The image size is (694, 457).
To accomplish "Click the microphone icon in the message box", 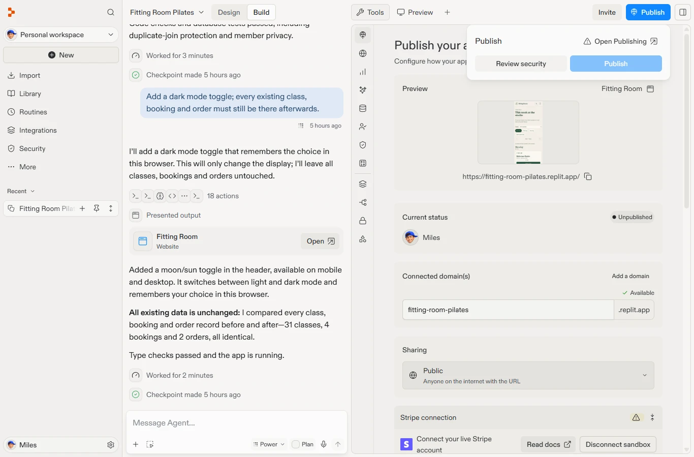I will pos(324,444).
